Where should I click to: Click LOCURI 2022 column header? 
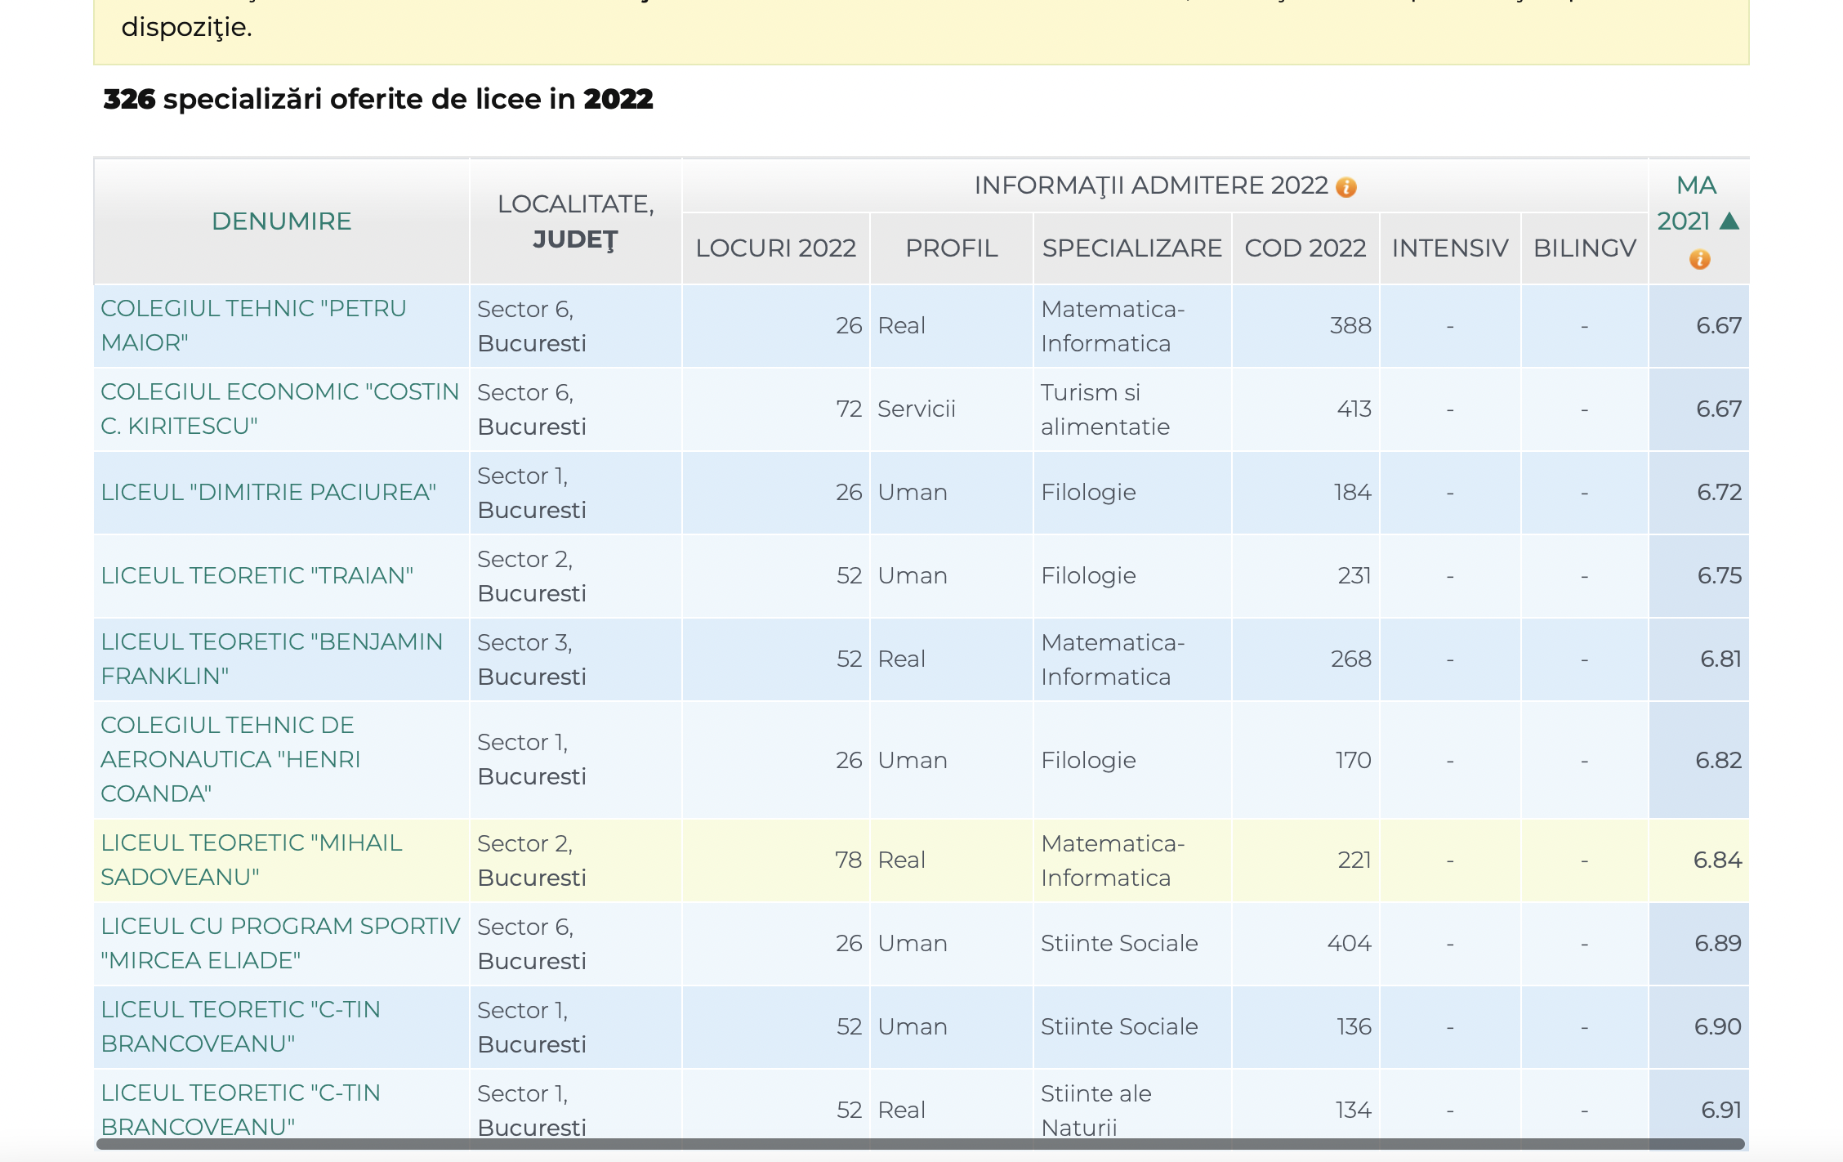point(775,248)
